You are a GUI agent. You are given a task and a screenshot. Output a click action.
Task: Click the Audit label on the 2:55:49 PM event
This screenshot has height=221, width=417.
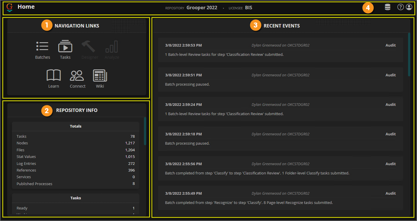pyautogui.click(x=390, y=194)
